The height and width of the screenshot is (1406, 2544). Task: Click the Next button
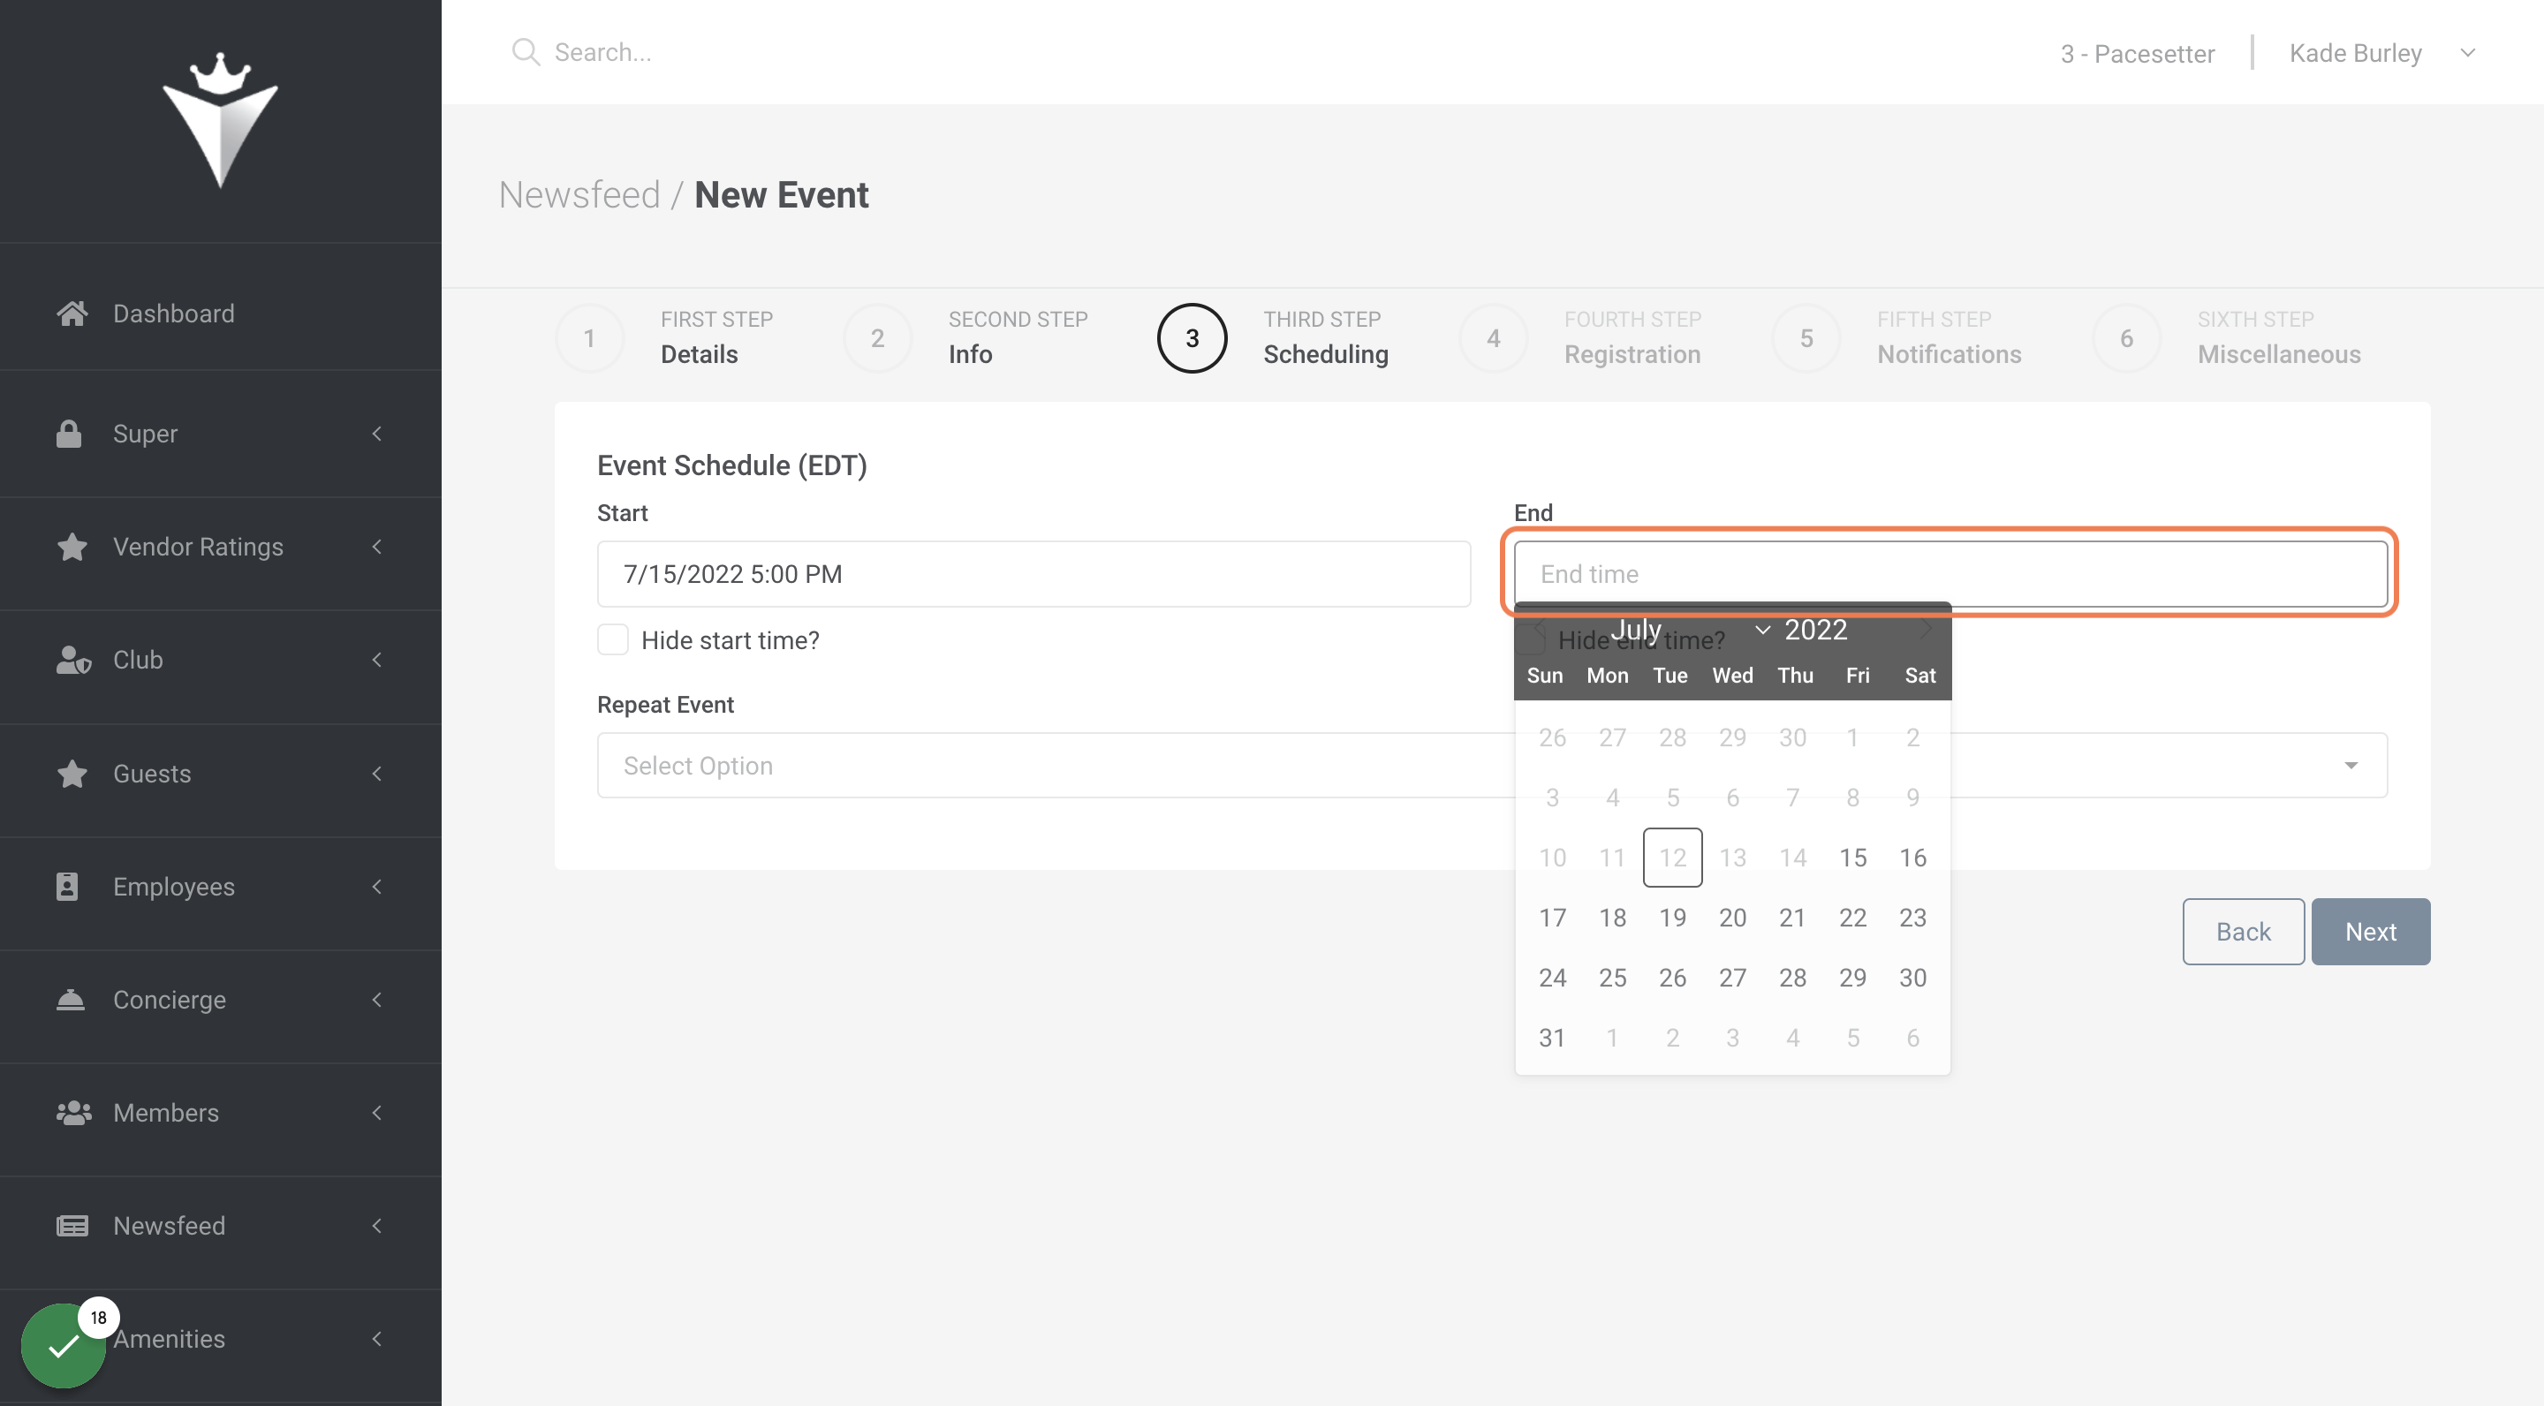(2370, 931)
